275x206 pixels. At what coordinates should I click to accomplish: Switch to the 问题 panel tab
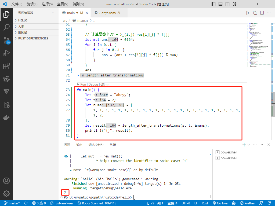pos(67,145)
